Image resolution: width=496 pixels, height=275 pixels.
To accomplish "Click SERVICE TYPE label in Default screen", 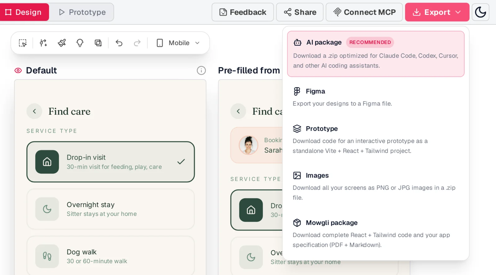I will [x=52, y=131].
